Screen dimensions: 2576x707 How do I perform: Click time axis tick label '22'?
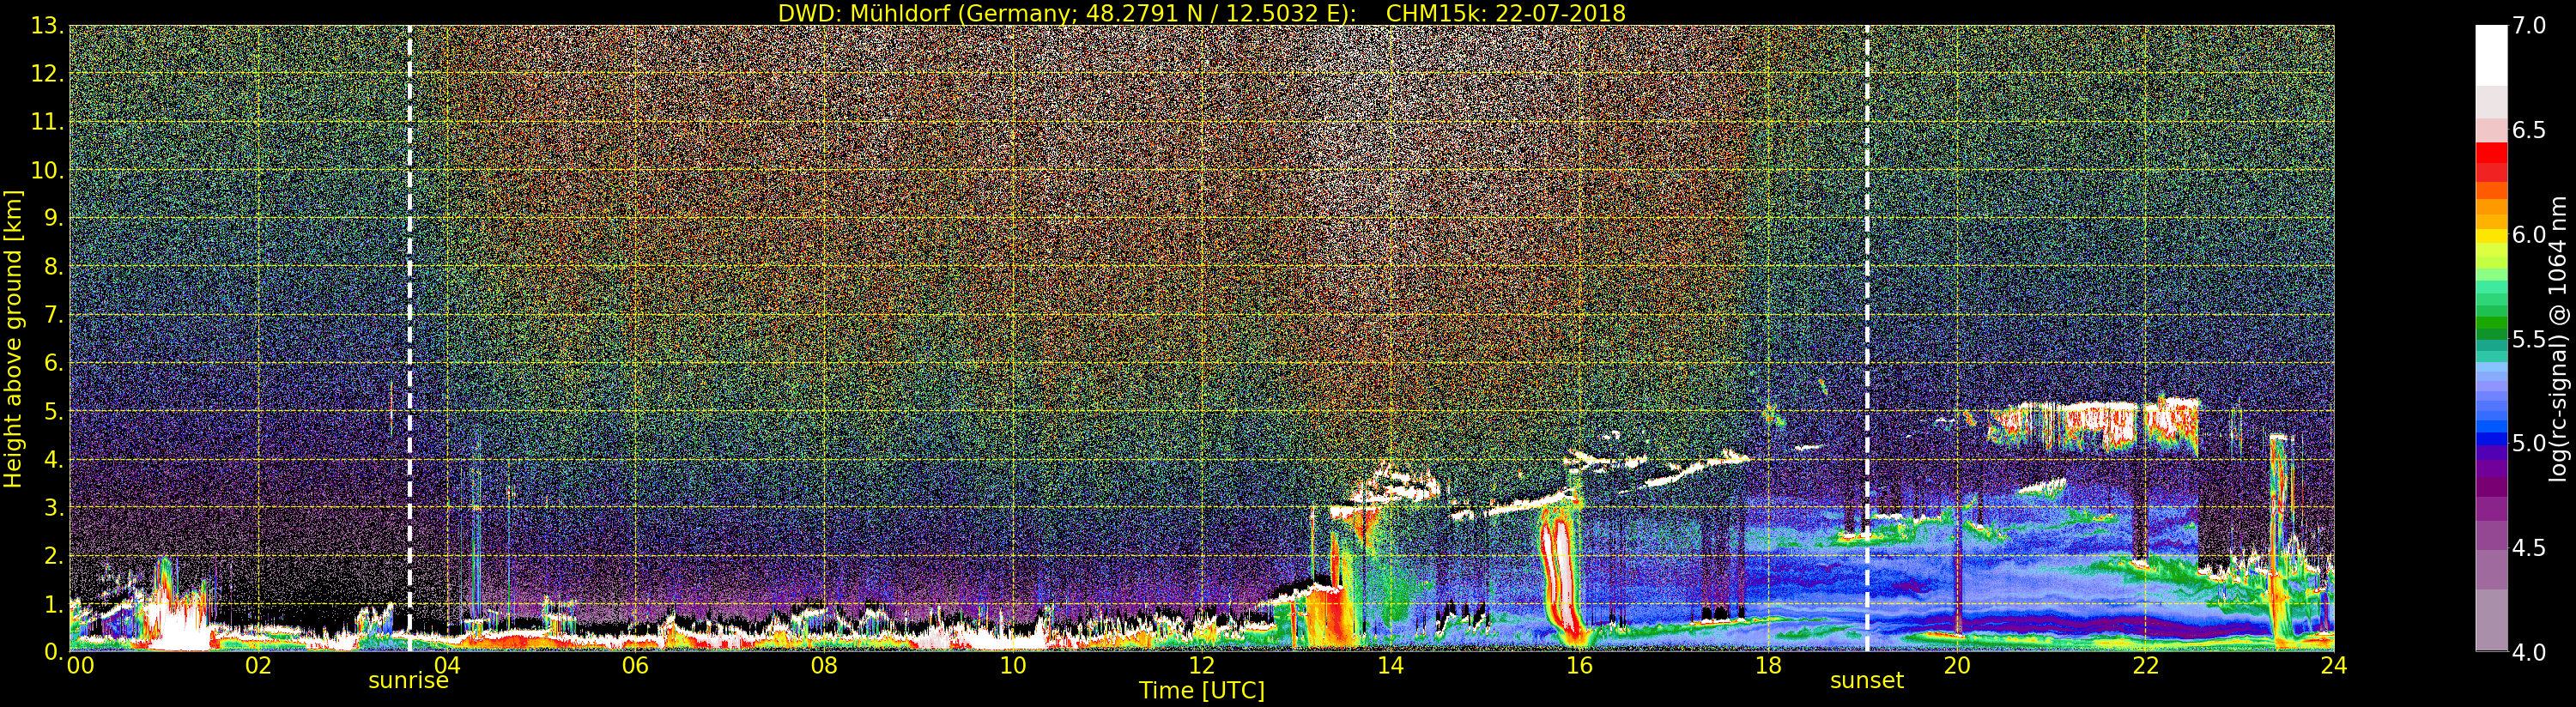pos(2145,665)
